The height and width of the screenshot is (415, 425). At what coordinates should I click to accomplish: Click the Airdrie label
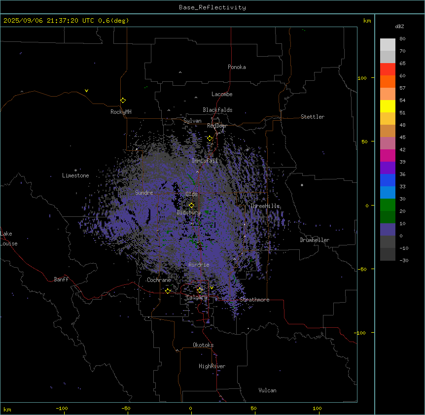click(x=199, y=265)
